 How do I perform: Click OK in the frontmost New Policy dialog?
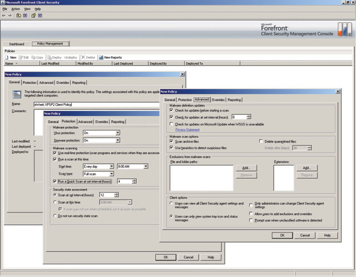pyautogui.click(x=282, y=235)
